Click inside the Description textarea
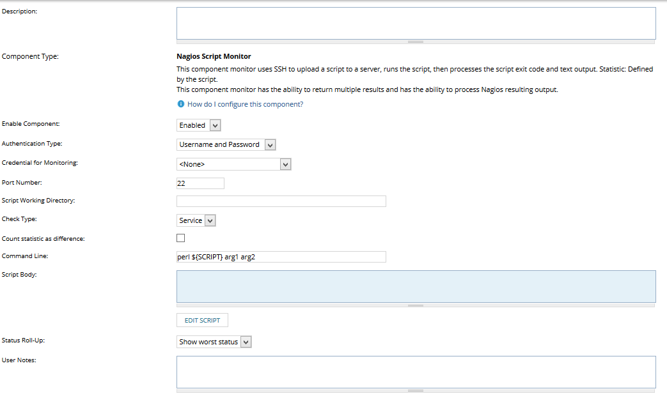The height and width of the screenshot is (398, 667). (x=416, y=23)
